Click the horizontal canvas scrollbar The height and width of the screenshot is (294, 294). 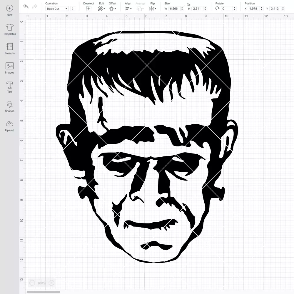[43, 292]
